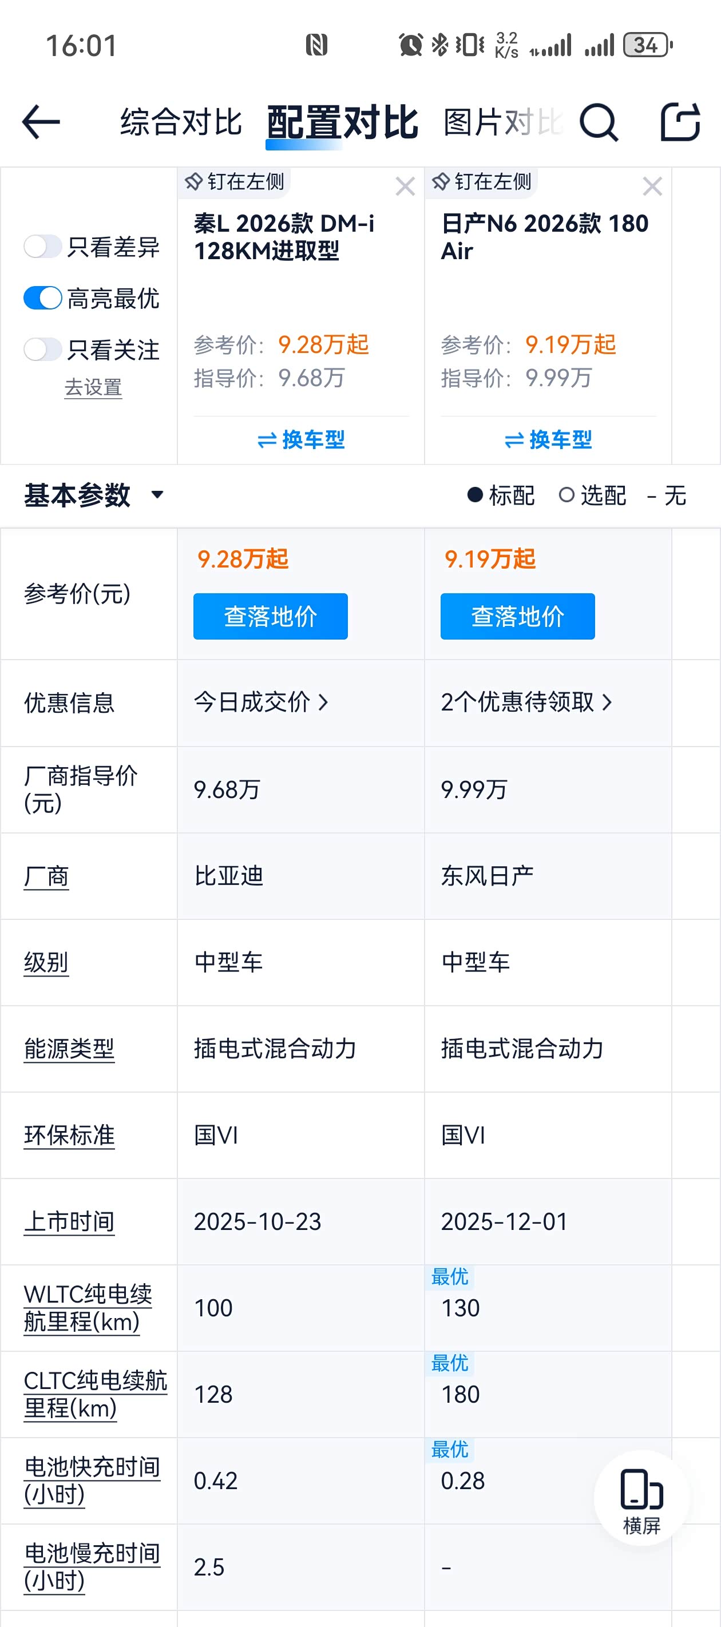Remove 日产N6 from comparison
The height and width of the screenshot is (1627, 721).
click(652, 186)
